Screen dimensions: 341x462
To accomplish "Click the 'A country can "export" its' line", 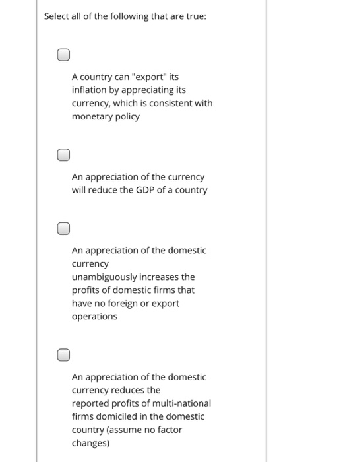I will 125,77.
